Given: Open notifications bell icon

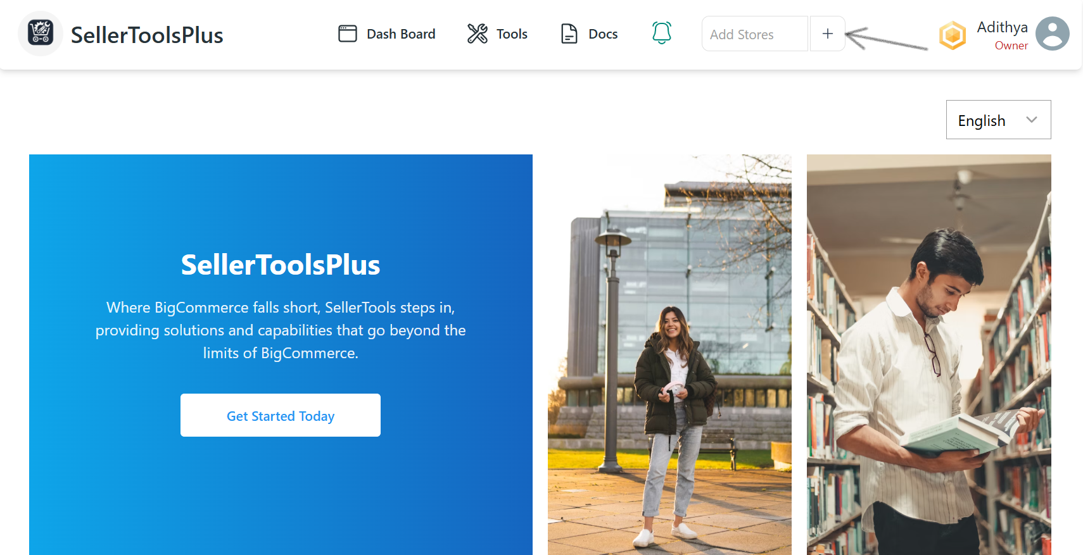Looking at the screenshot, I should [662, 33].
